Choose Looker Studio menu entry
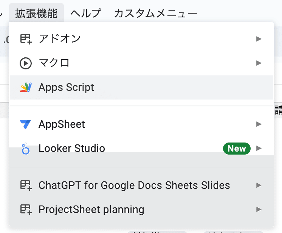Image resolution: width=282 pixels, height=233 pixels. click(x=141, y=148)
